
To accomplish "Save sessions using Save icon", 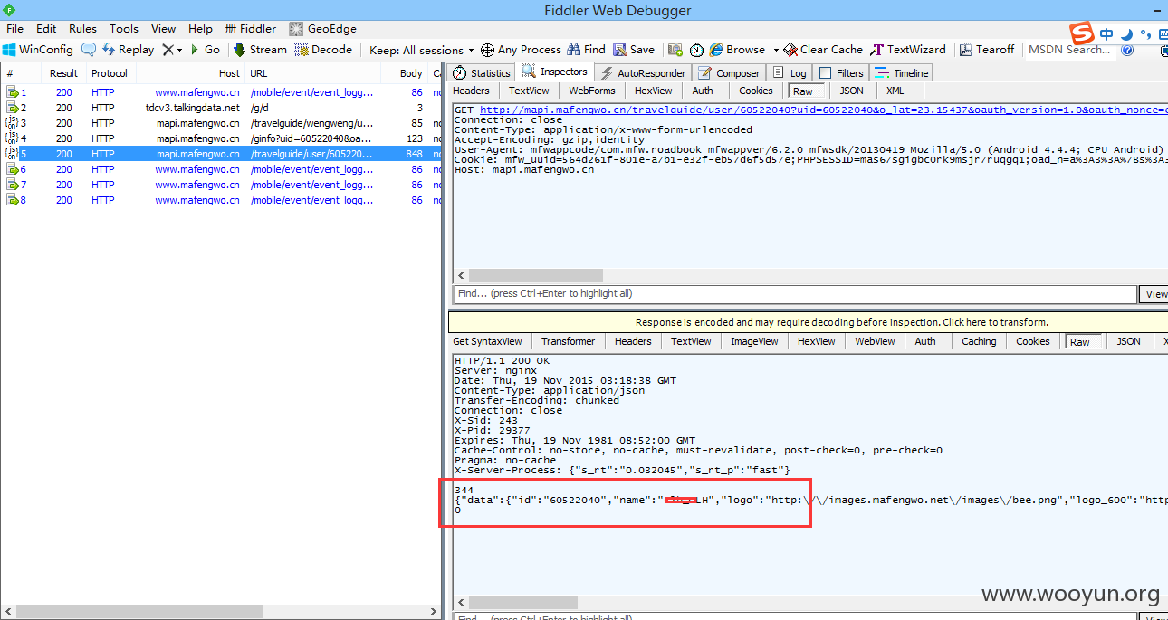I will click(x=634, y=50).
